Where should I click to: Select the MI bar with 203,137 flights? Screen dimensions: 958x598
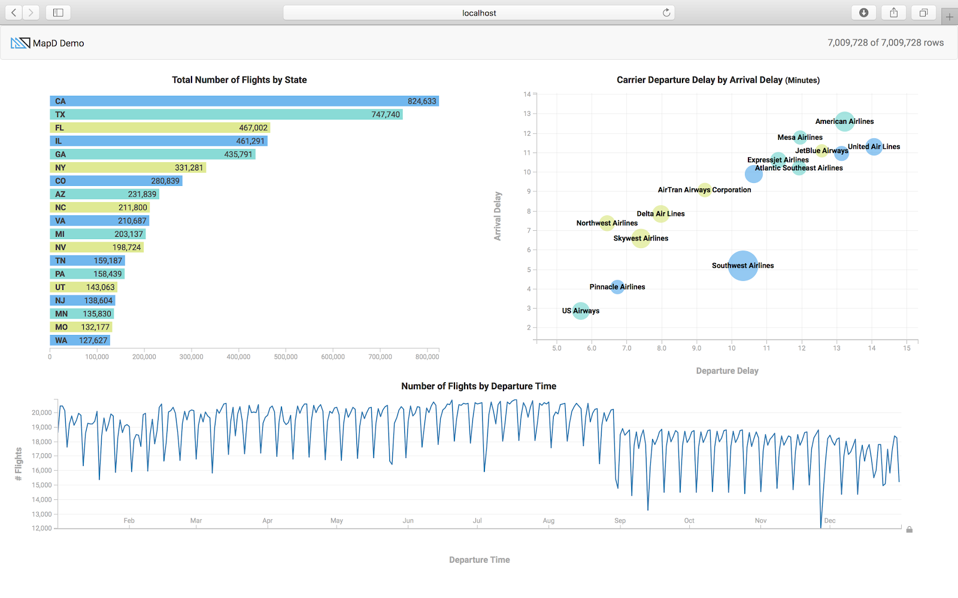[x=98, y=234]
